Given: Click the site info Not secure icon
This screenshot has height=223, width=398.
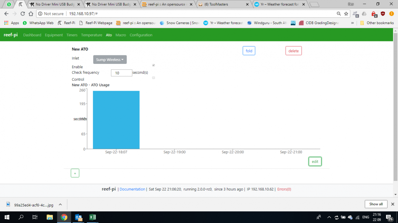Looking at the screenshot, I should [x=50, y=14].
